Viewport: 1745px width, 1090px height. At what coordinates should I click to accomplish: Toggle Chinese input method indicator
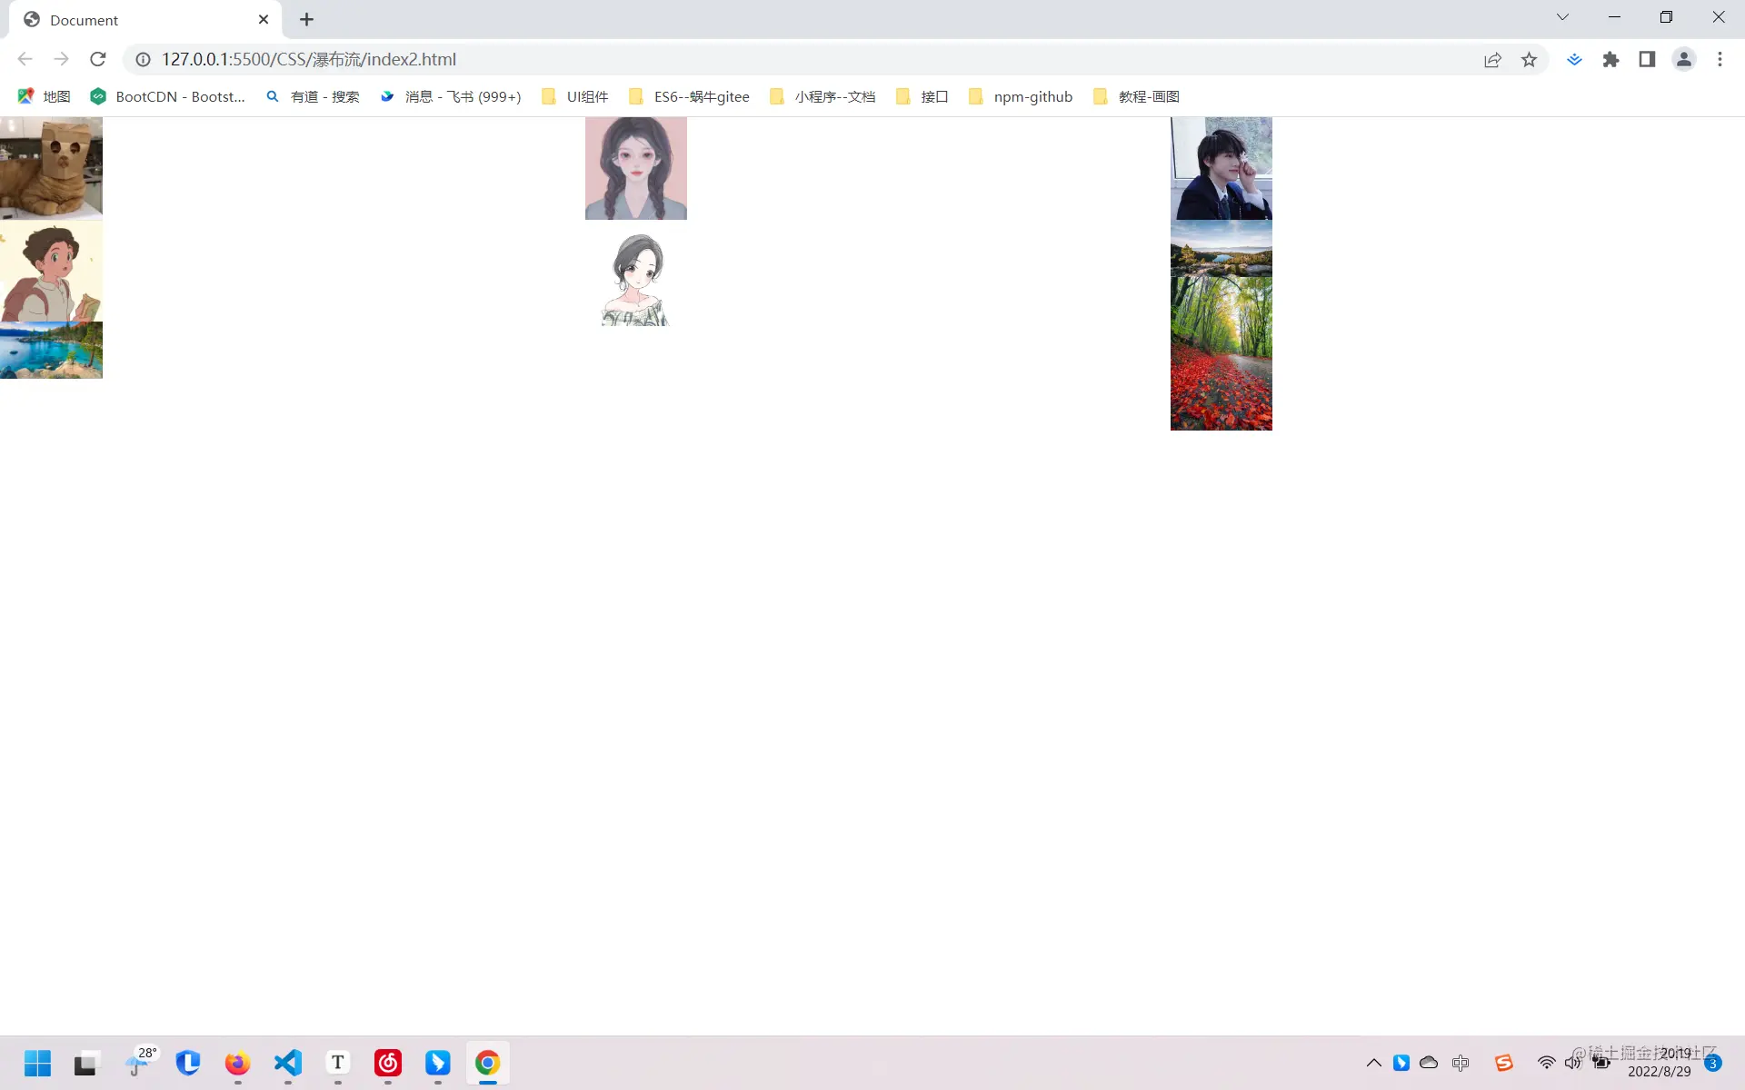tap(1461, 1062)
